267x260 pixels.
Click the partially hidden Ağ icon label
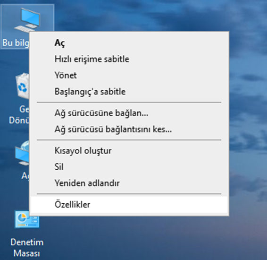click(x=25, y=176)
